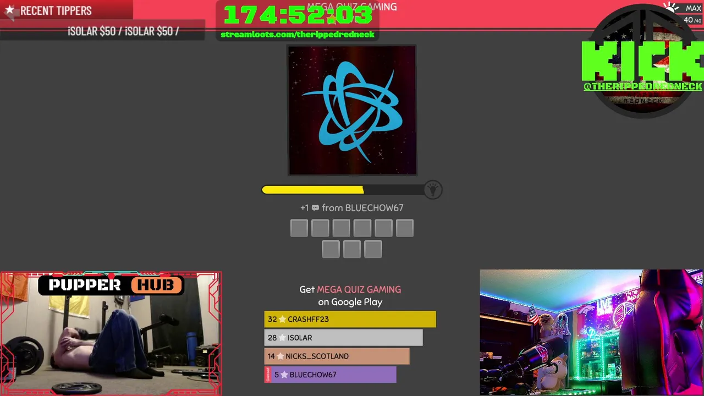Click the chat bubble icon in +1 message
The image size is (704, 396).
(315, 208)
